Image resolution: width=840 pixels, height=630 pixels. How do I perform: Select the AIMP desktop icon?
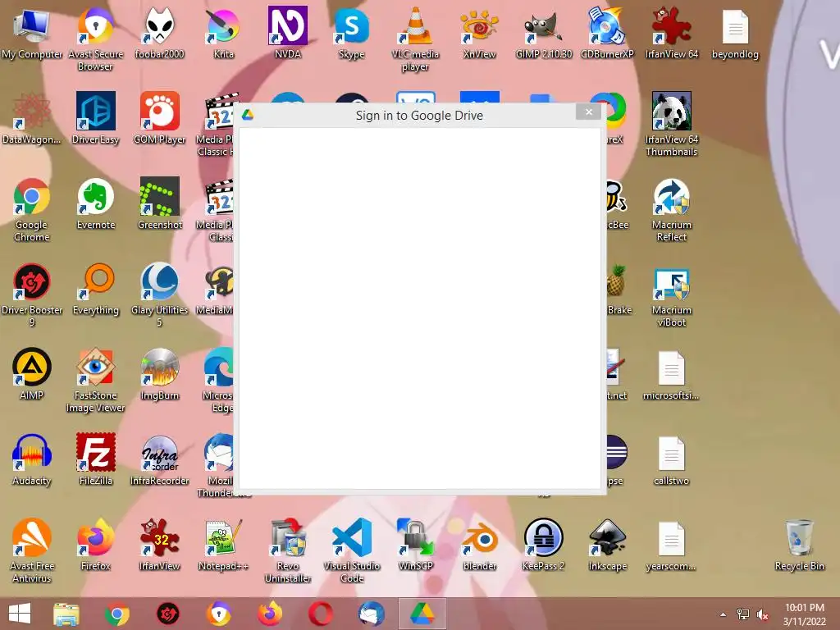(x=32, y=374)
